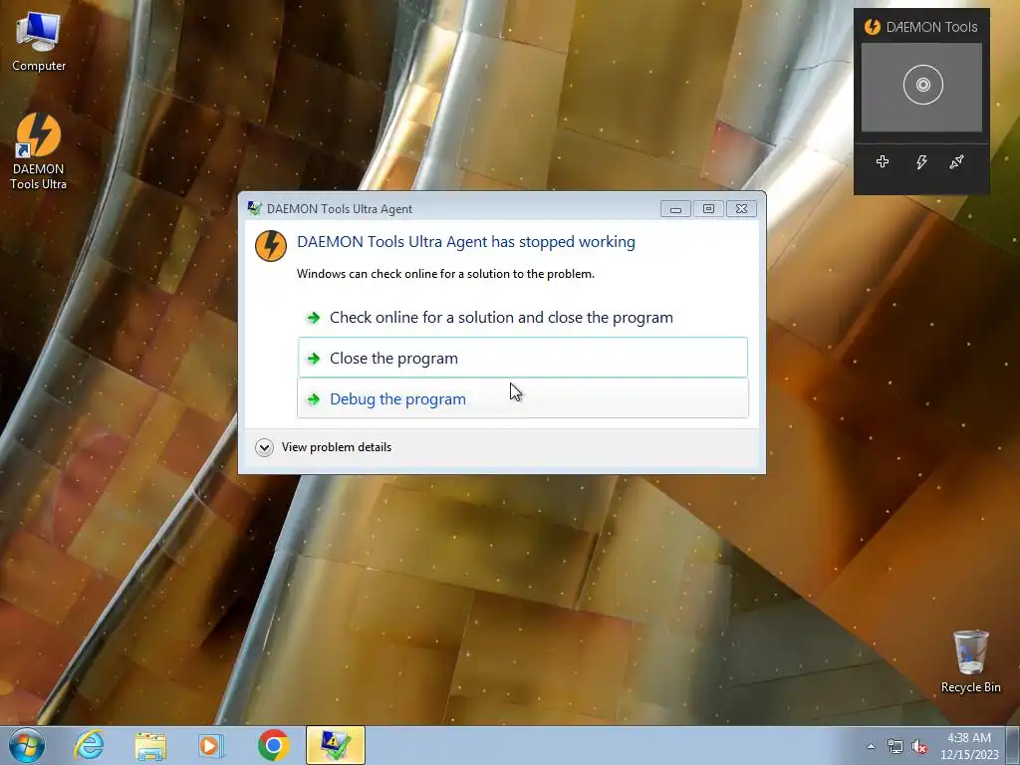The height and width of the screenshot is (765, 1020).
Task: Launch Internet Explorer from the taskbar
Action: pyautogui.click(x=89, y=745)
